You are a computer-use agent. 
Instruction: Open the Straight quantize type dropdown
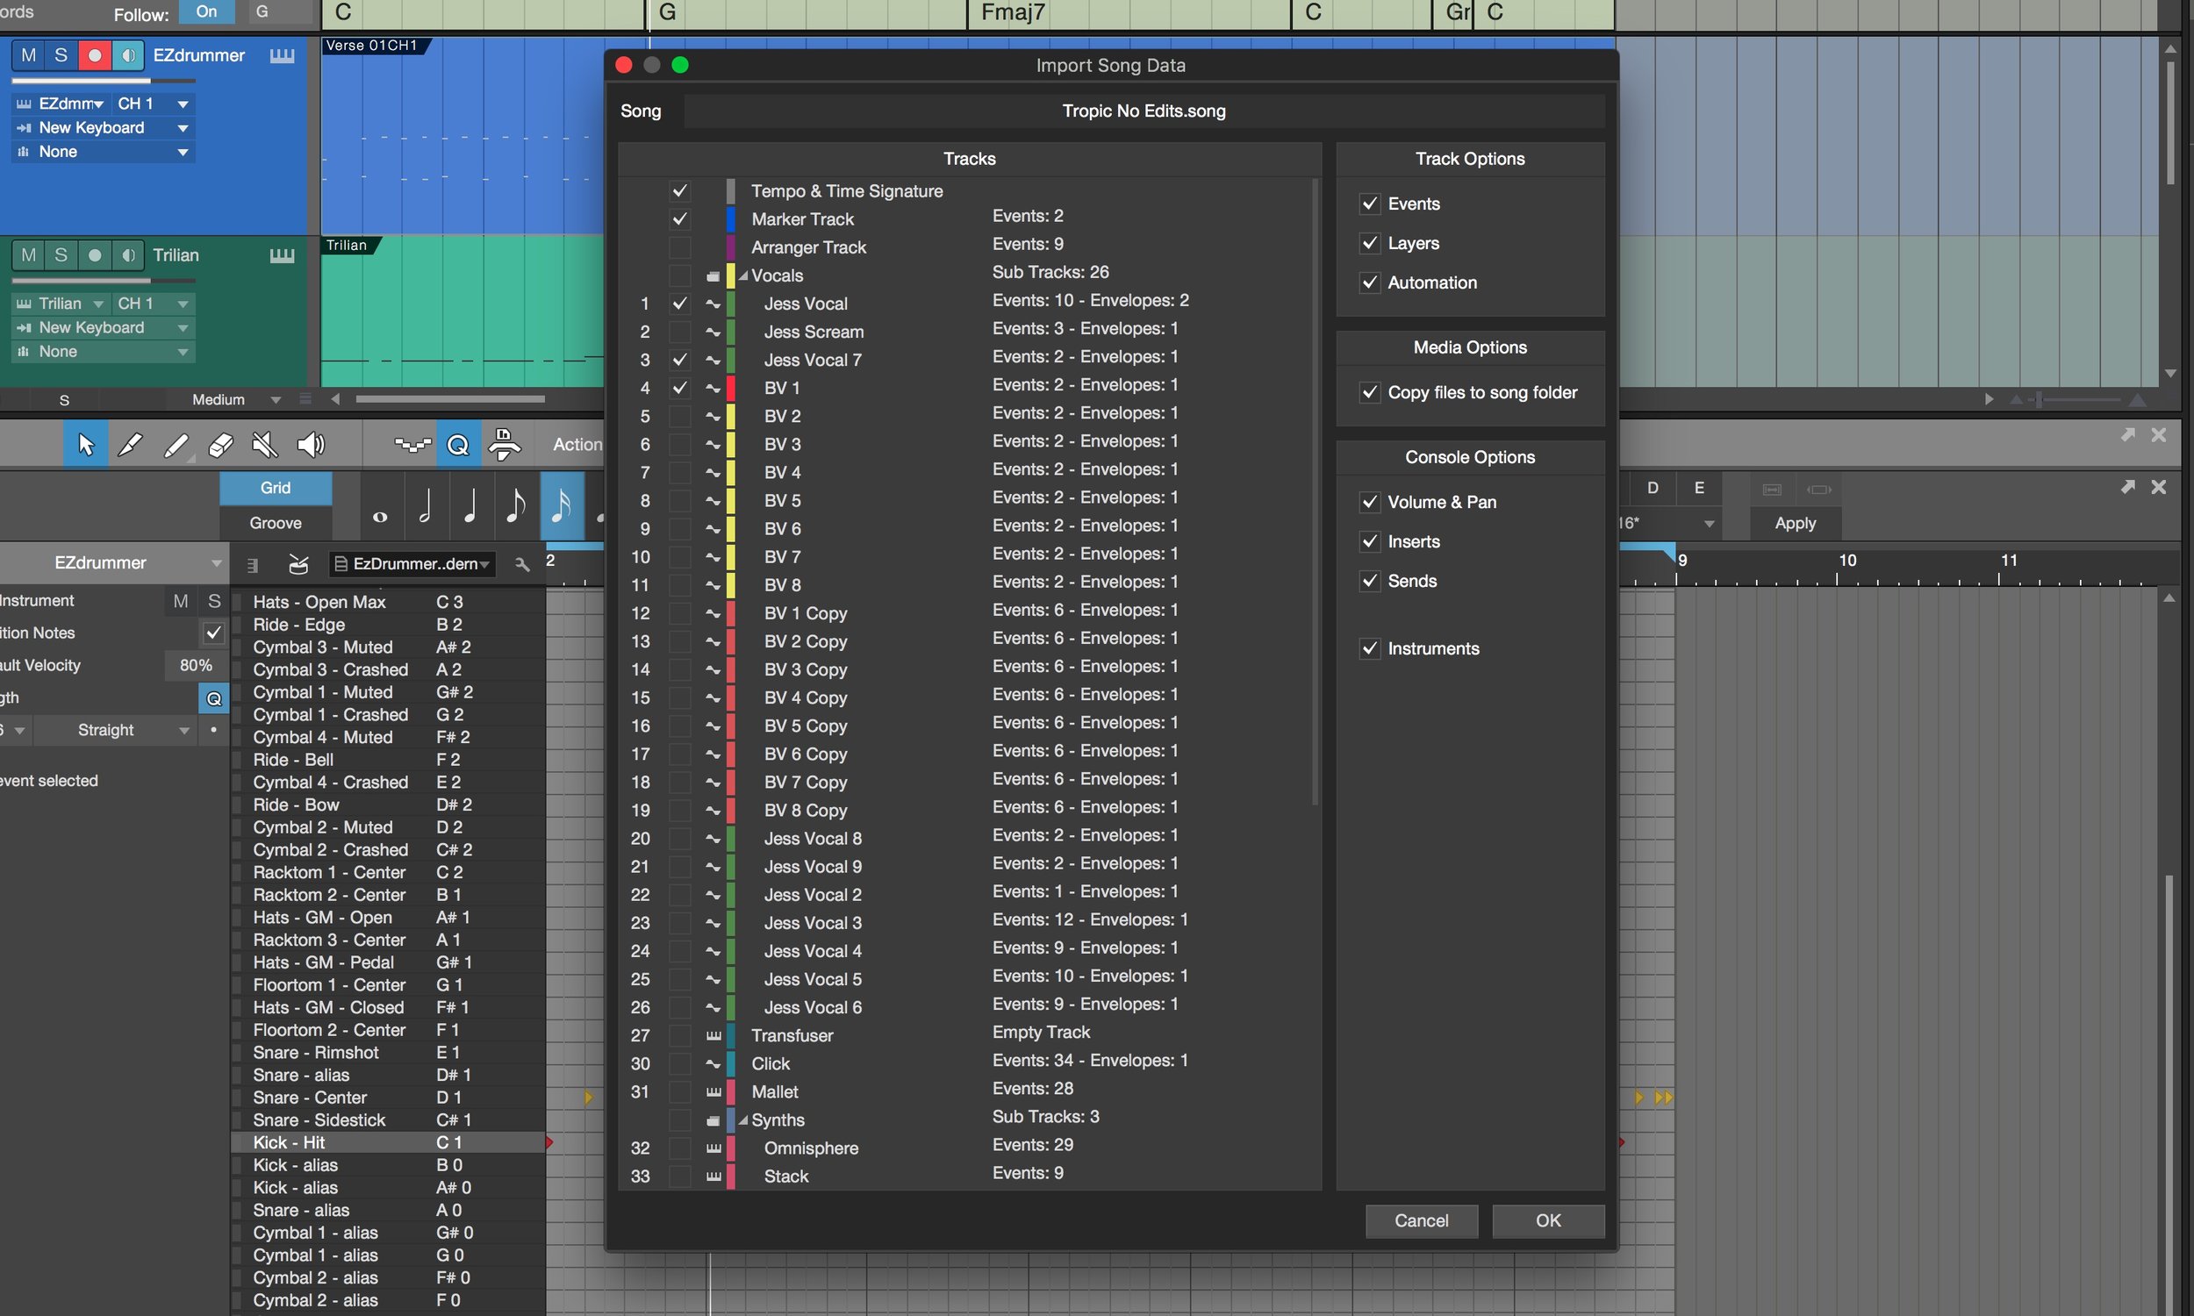tap(113, 730)
